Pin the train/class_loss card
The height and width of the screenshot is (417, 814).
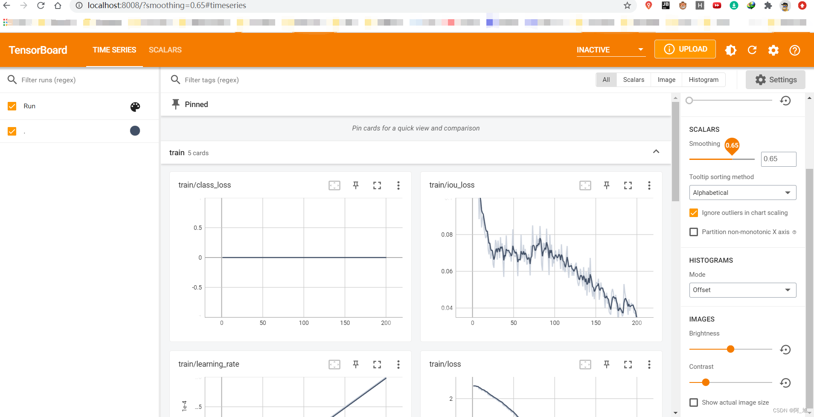356,185
